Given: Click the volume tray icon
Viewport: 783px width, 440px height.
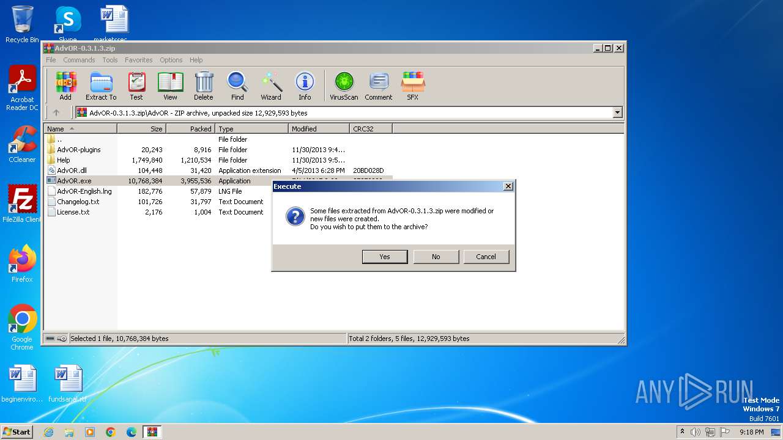Looking at the screenshot, I should click(x=696, y=432).
